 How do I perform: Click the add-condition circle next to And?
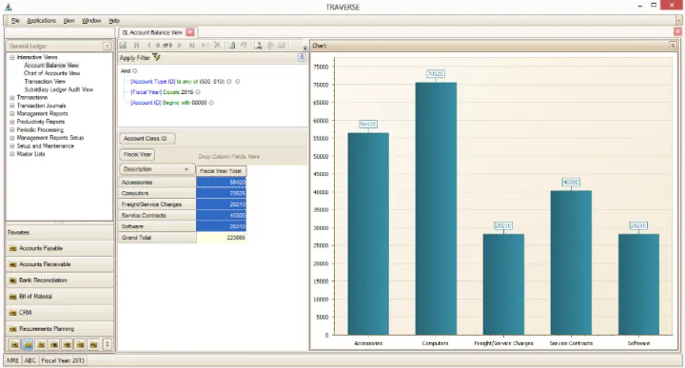pyautogui.click(x=135, y=70)
